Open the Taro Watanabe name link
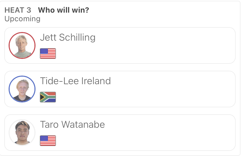This screenshot has width=241, height=156. click(72, 124)
